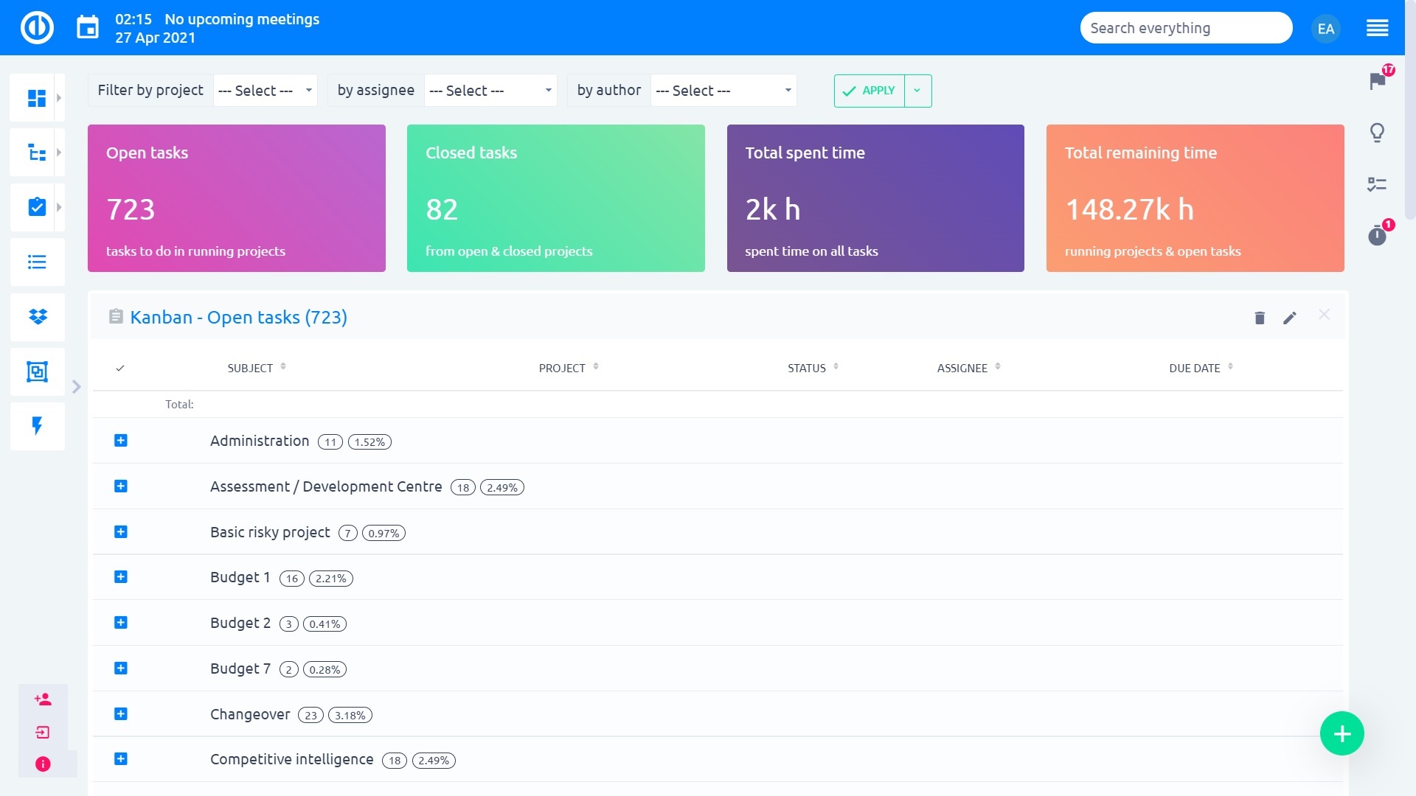Open the Dashboard icon in the left sidebar
The width and height of the screenshot is (1416, 796).
point(37,97)
